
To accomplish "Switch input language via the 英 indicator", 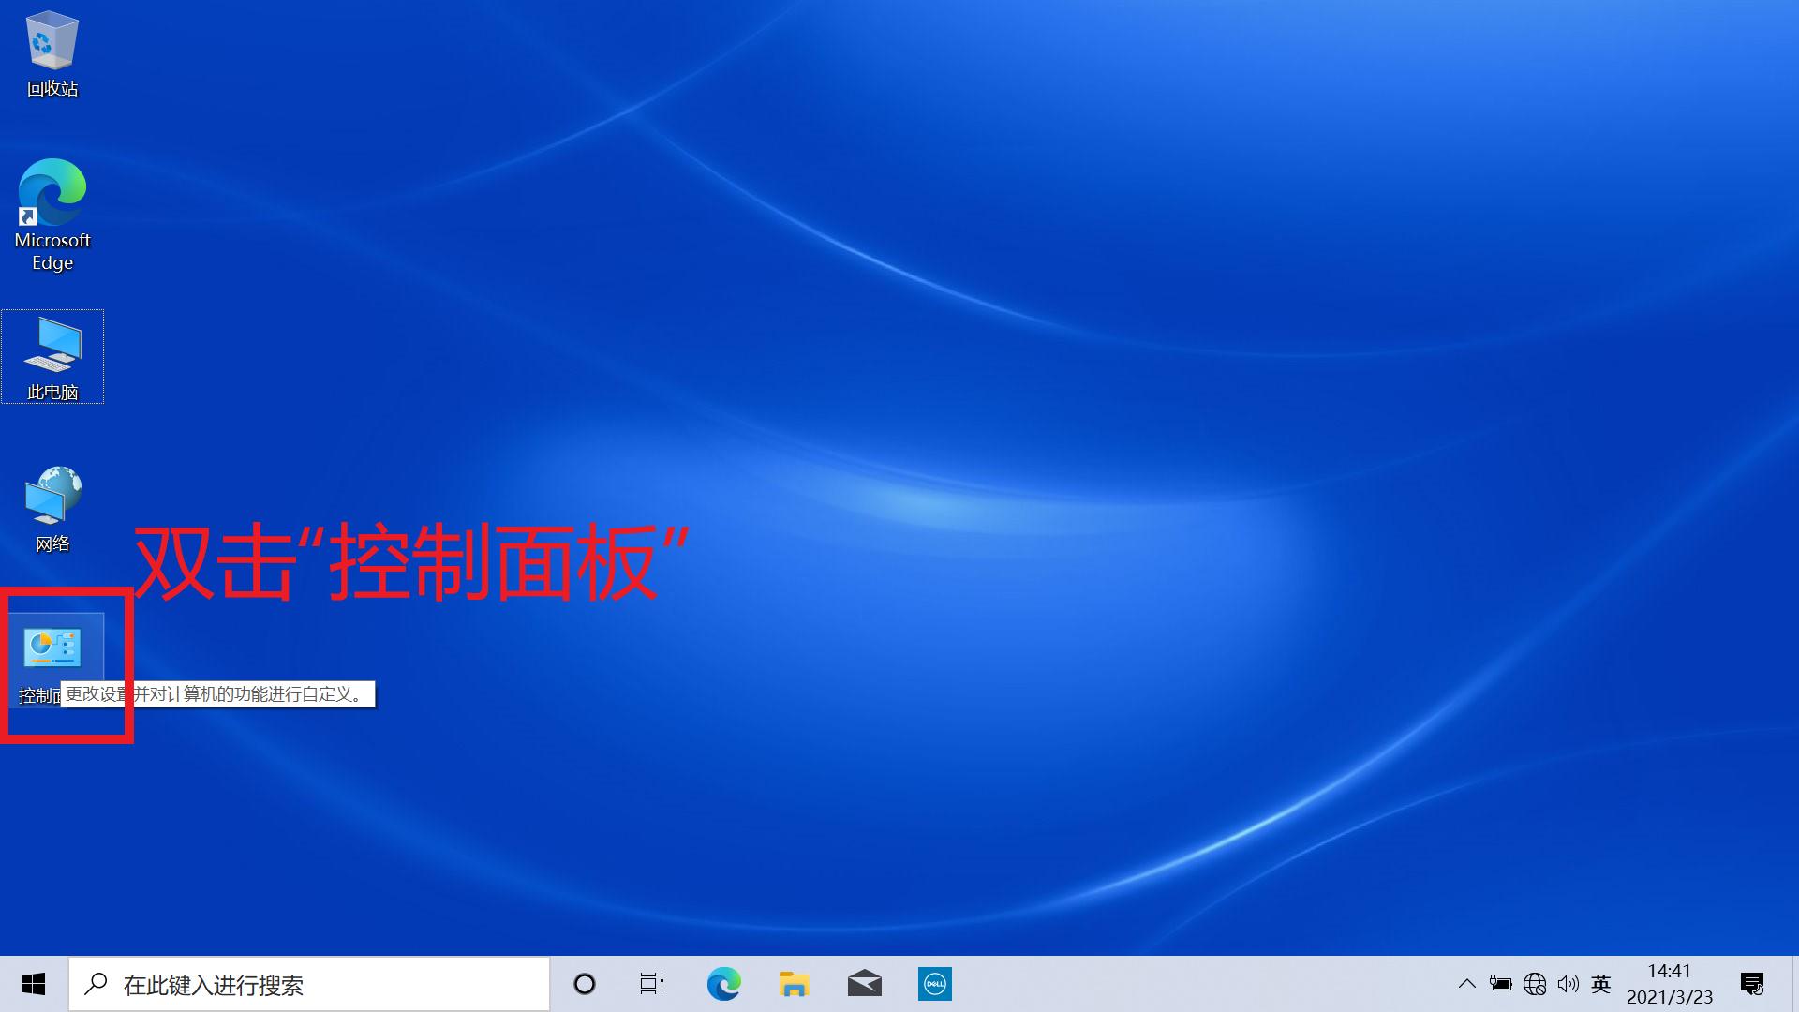I will 1601,984.
